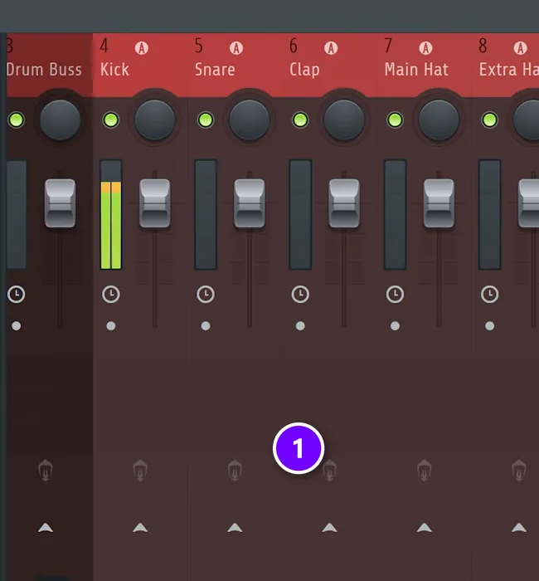Viewport: 539px width, 581px height.
Task: Toggle mute light on track 8
Action: pos(490,120)
